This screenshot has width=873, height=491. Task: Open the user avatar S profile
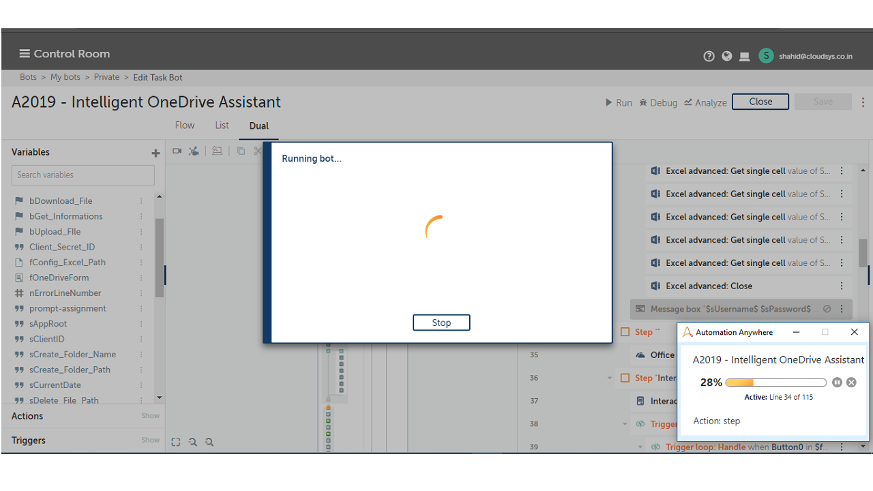767,56
